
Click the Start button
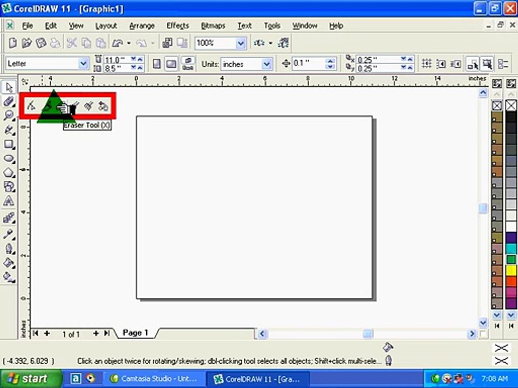tap(30, 378)
